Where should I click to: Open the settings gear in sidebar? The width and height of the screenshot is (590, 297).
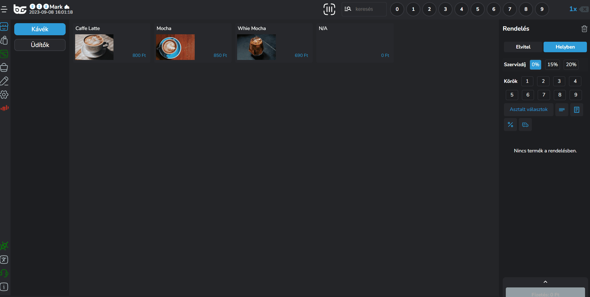click(4, 95)
